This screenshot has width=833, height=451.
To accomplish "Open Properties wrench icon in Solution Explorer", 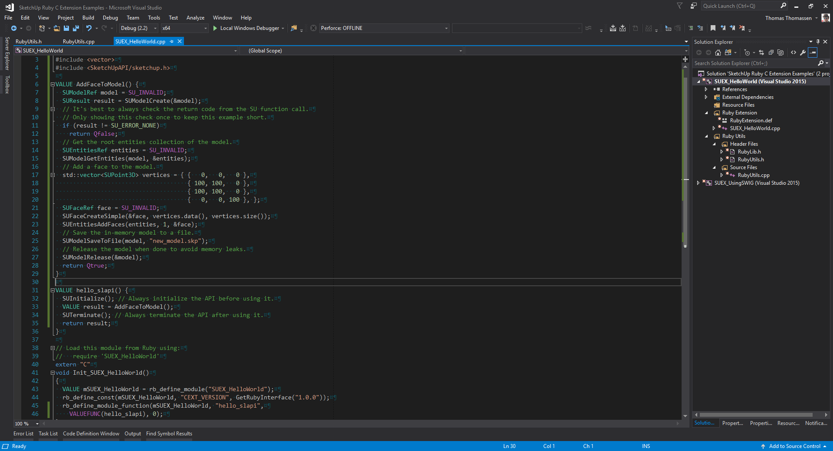I will (803, 52).
